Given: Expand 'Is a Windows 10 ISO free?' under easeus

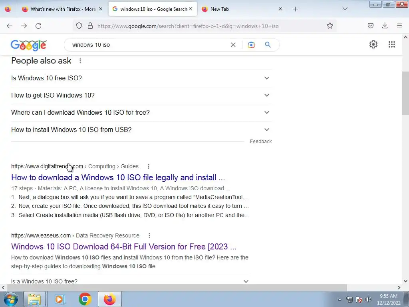Looking at the screenshot, I should [x=131, y=281].
